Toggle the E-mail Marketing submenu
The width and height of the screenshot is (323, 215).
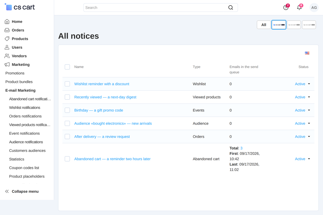(x=20, y=90)
